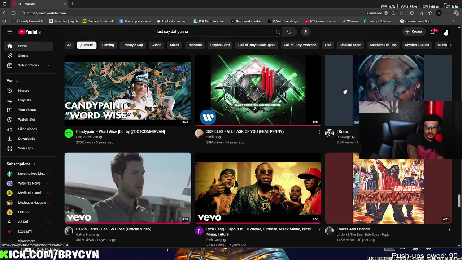The height and width of the screenshot is (260, 462).
Task: Open ExcessYT channel subscription
Action: click(29, 231)
